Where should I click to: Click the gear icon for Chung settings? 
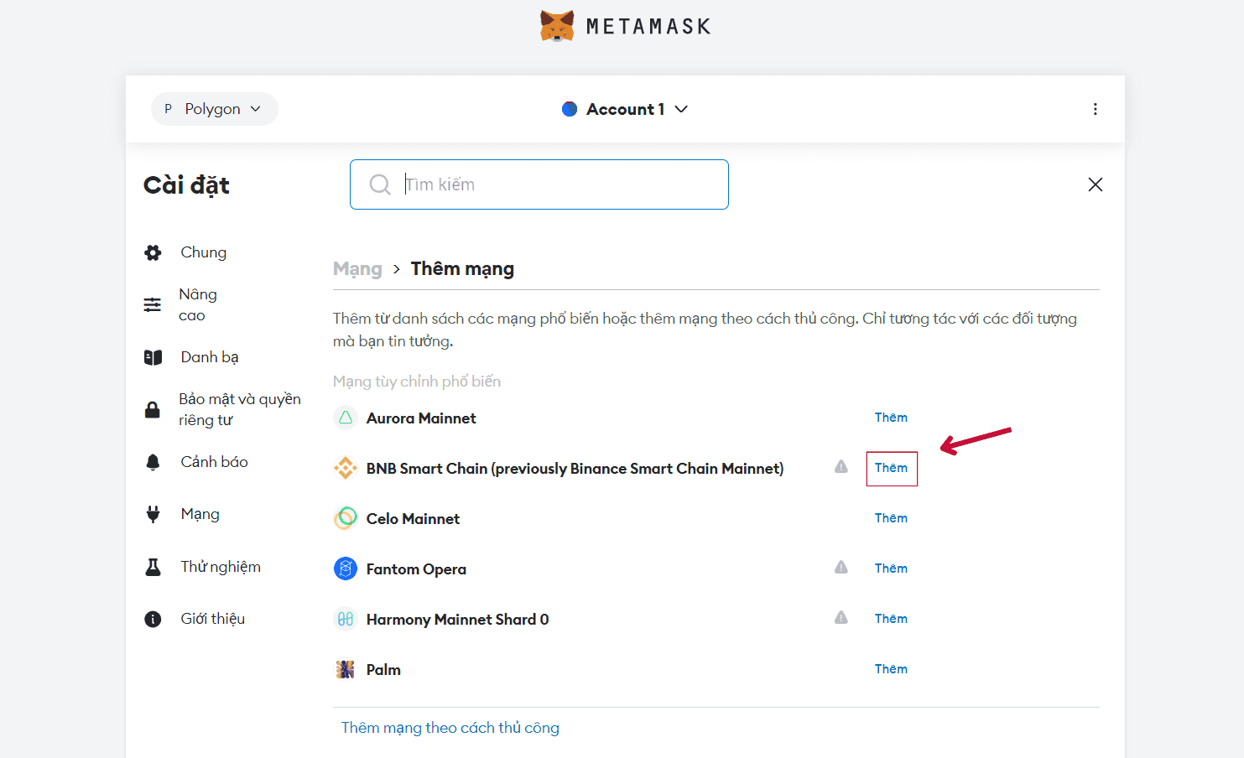coord(153,252)
